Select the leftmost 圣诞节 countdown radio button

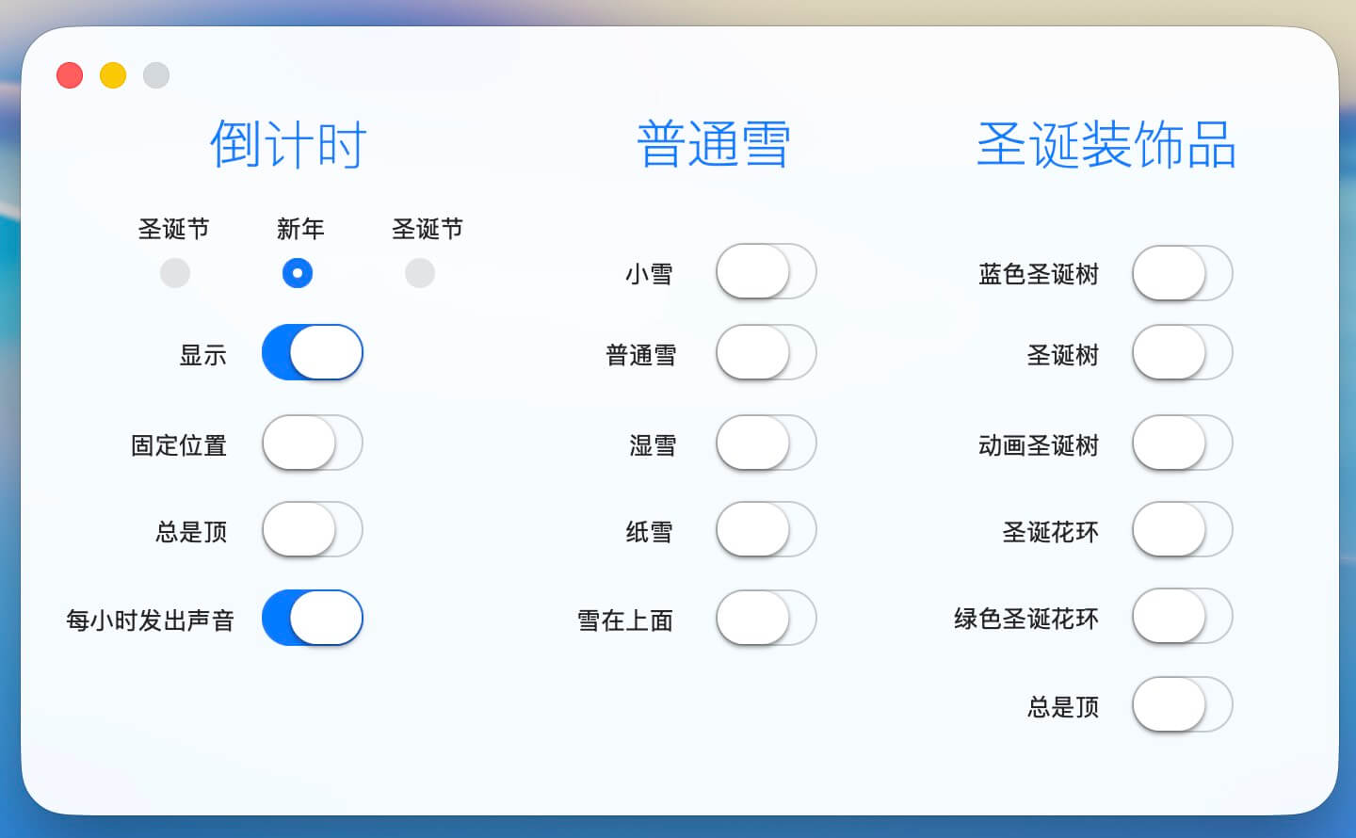tap(175, 273)
